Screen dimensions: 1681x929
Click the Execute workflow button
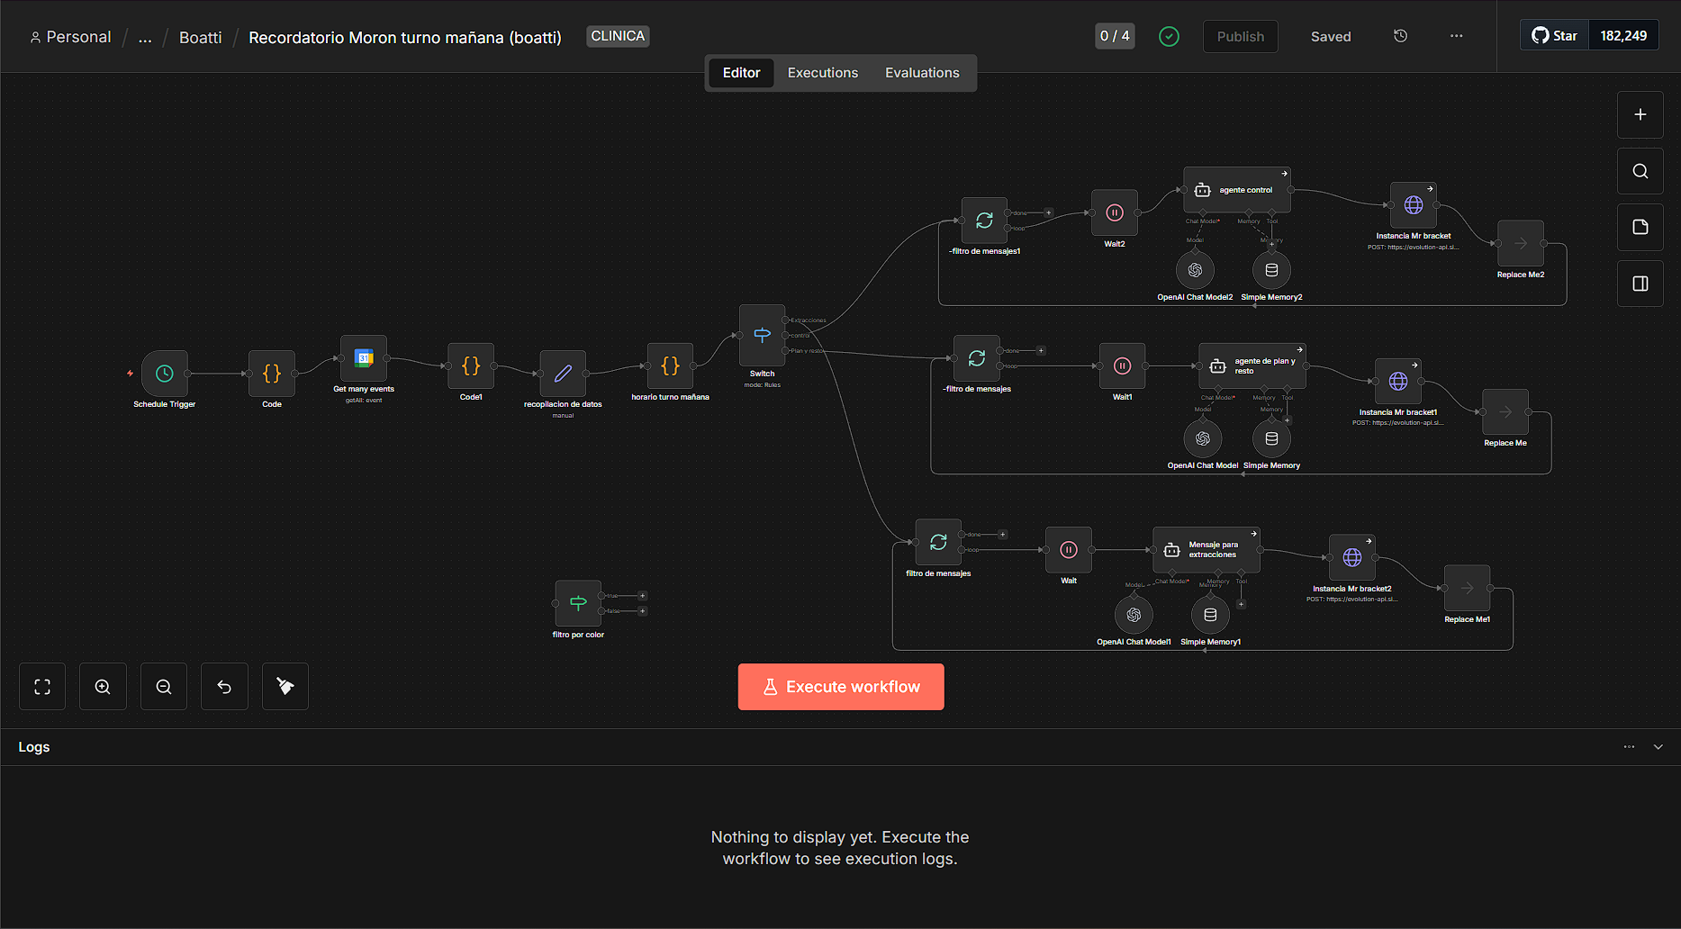click(841, 687)
